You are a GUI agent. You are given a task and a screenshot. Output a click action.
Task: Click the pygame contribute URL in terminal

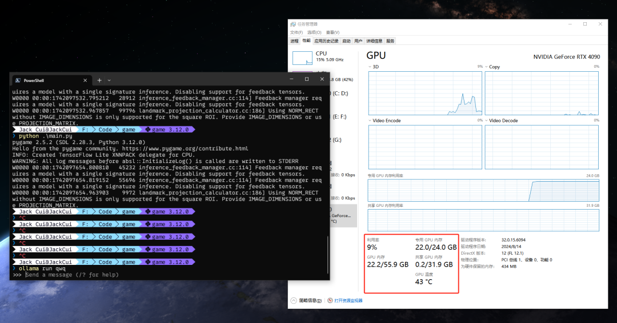(x=185, y=148)
